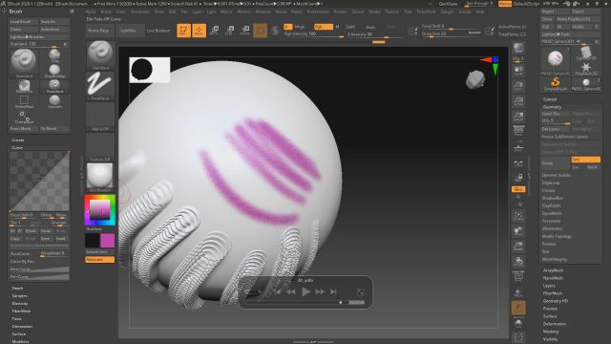Pick the MaskPen brush icon

24,86
